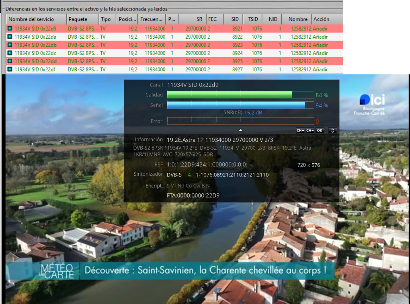Select row 11934V SID 0x22d9
Screen dimensions: 410x304
[x=175, y=29]
